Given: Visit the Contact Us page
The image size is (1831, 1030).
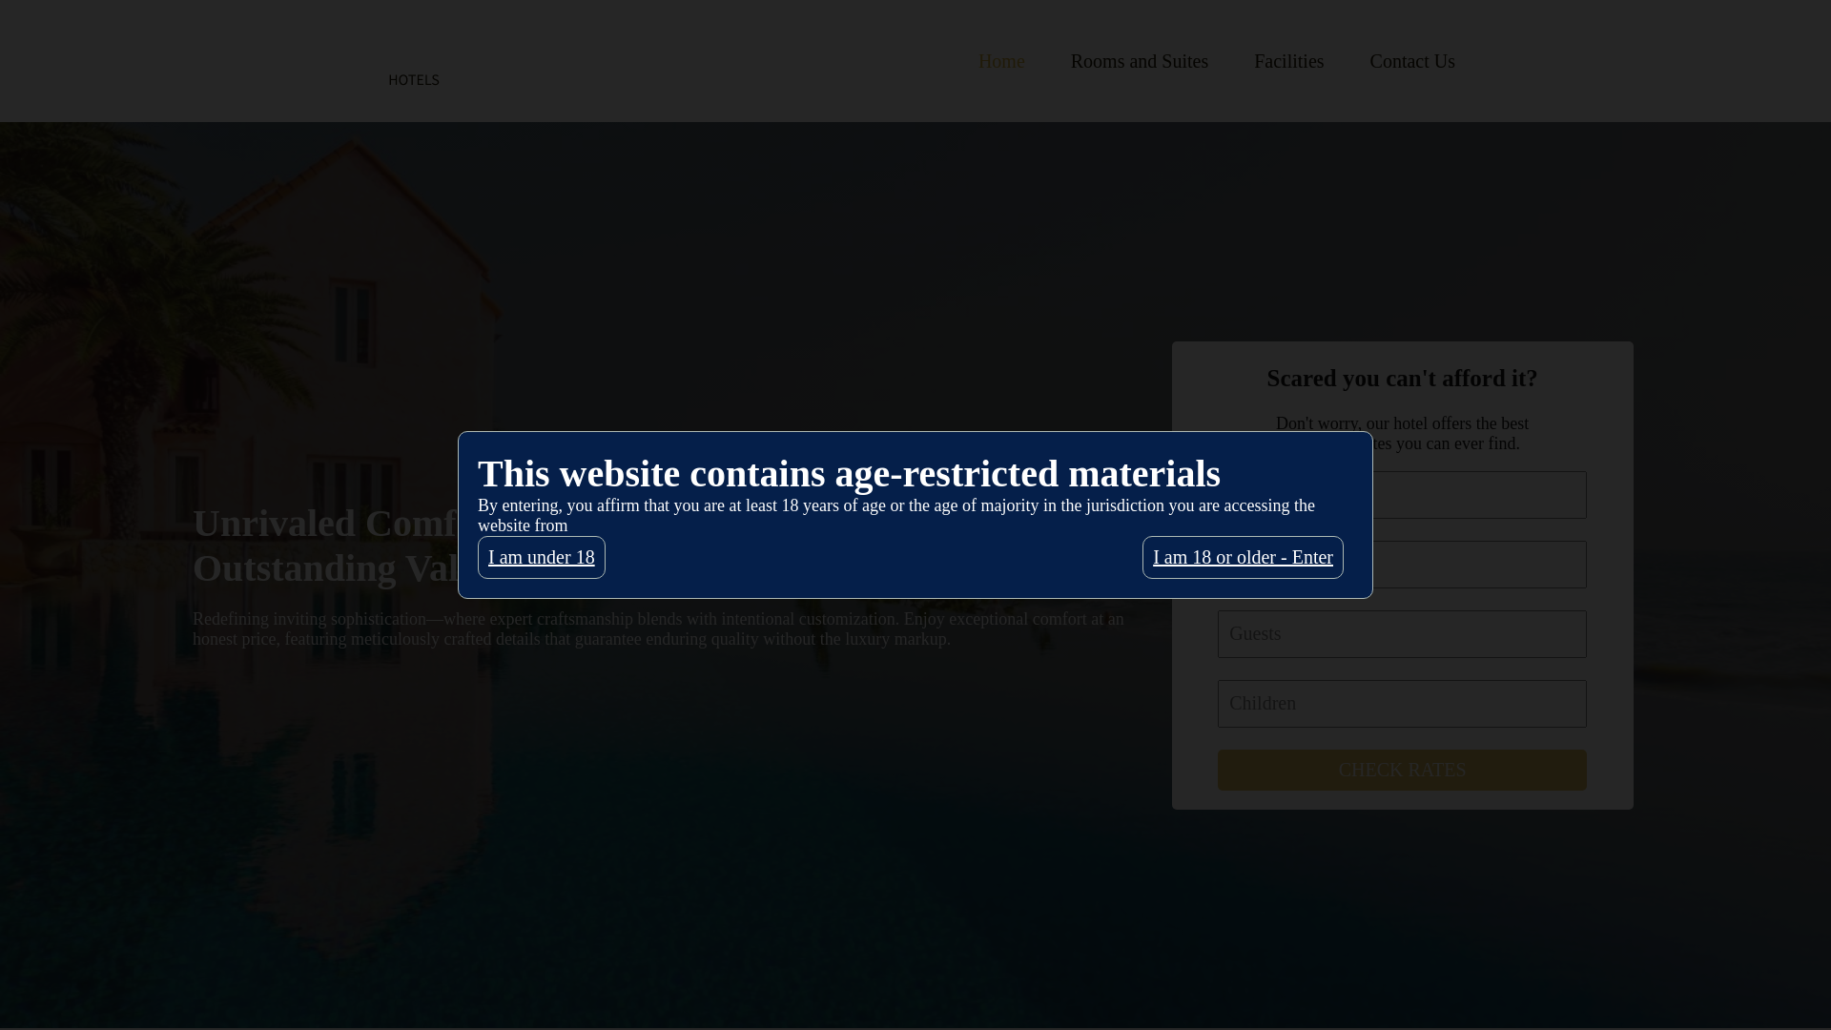Looking at the screenshot, I should tap(1412, 61).
